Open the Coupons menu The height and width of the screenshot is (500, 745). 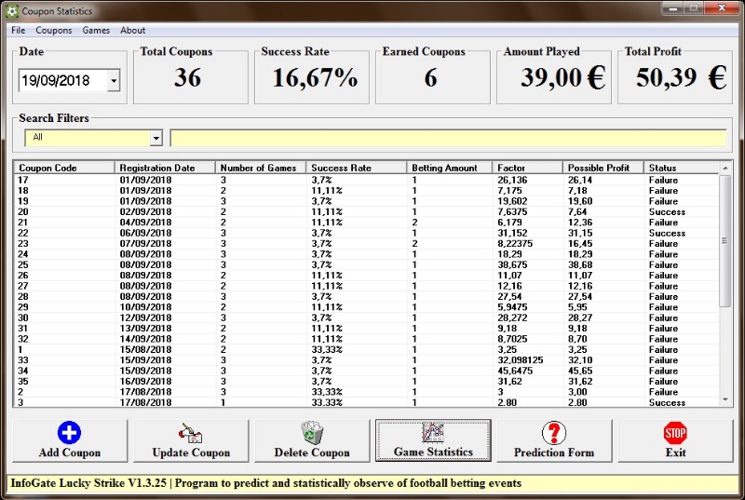(x=54, y=30)
